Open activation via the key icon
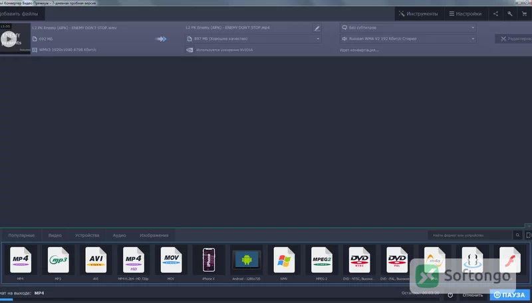This screenshot has width=532, height=303. pyautogui.click(x=510, y=14)
